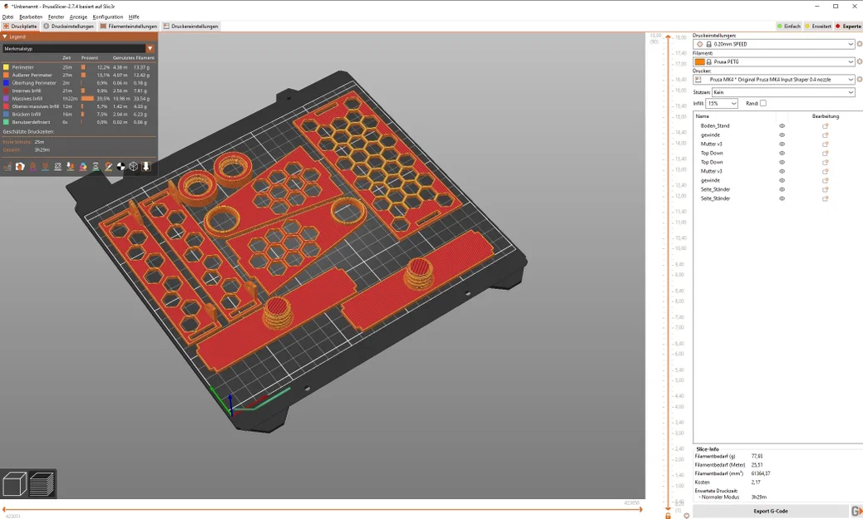
Task: Toggle the retractions icon in the legend toolbar
Action: pyautogui.click(x=33, y=167)
